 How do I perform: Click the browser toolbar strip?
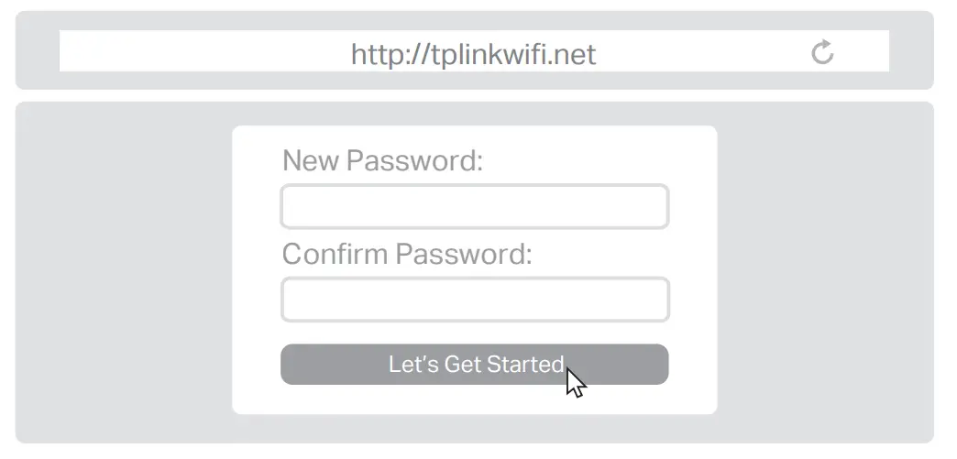coord(37,50)
